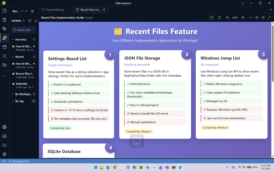Close the Recent Files Implementation tab
Image resolution: width=274 pixels, height=171 pixels.
[104, 10]
